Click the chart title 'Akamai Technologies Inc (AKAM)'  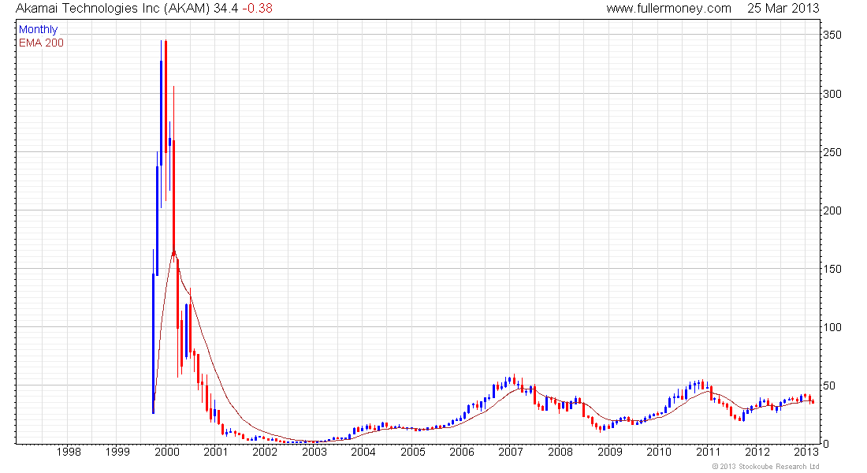112,9
